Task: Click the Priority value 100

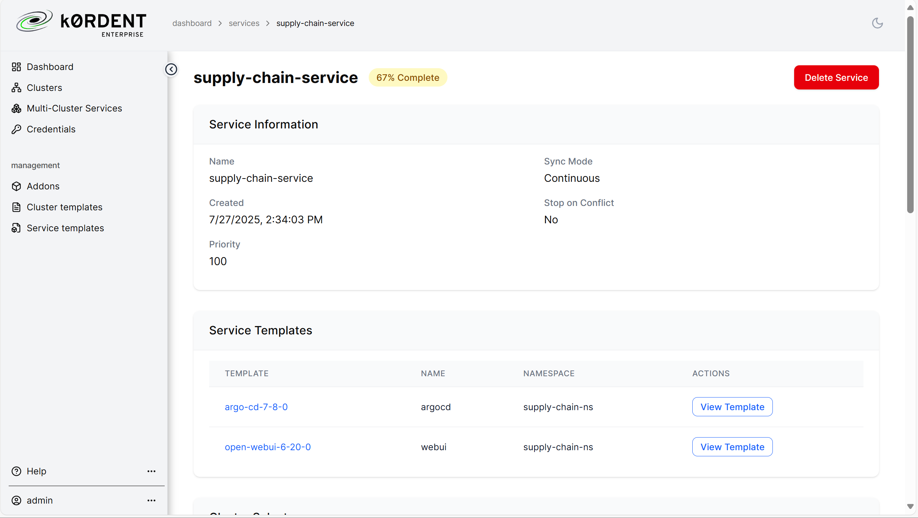Action: (218, 261)
